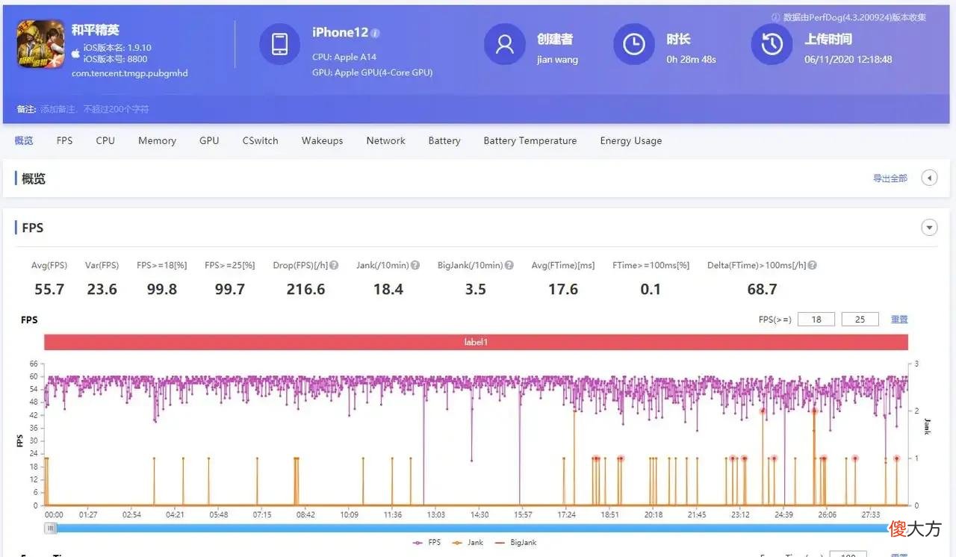
Task: Collapse the overview panel using left arrow
Action: point(929,178)
